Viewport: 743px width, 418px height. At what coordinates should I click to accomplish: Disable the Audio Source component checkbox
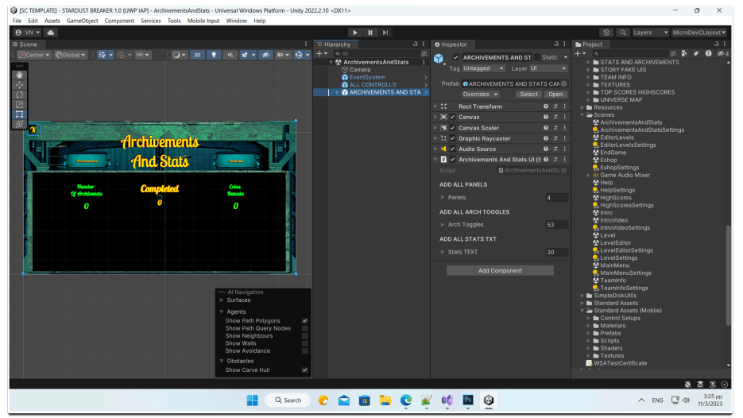453,149
